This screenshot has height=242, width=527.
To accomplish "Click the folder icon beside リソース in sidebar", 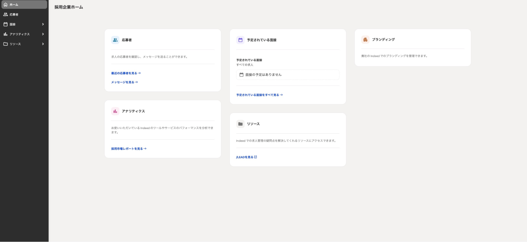I will (x=6, y=44).
